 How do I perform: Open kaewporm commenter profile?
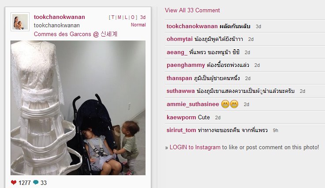181,118
